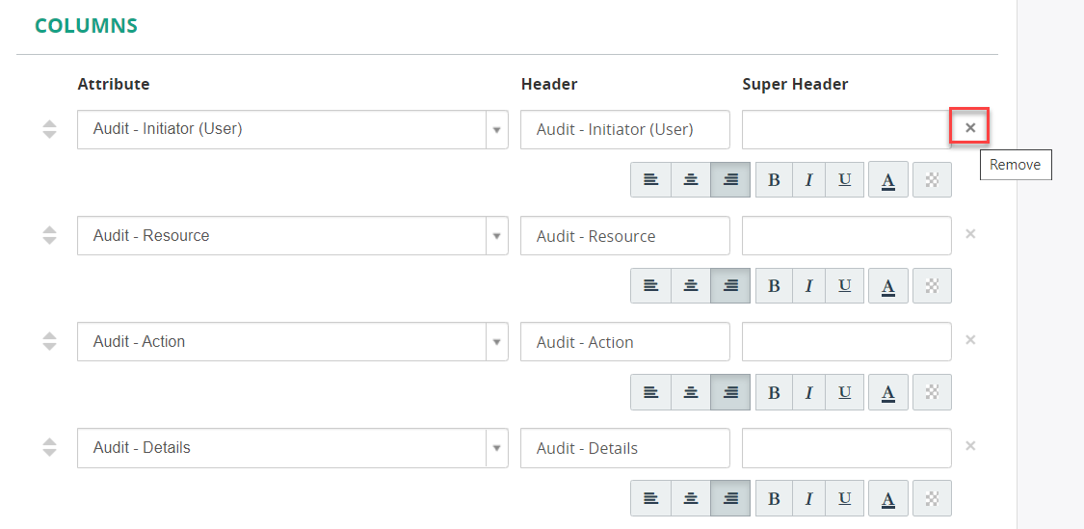
Task: Toggle right alignment for Audit - Action row
Action: tap(730, 391)
